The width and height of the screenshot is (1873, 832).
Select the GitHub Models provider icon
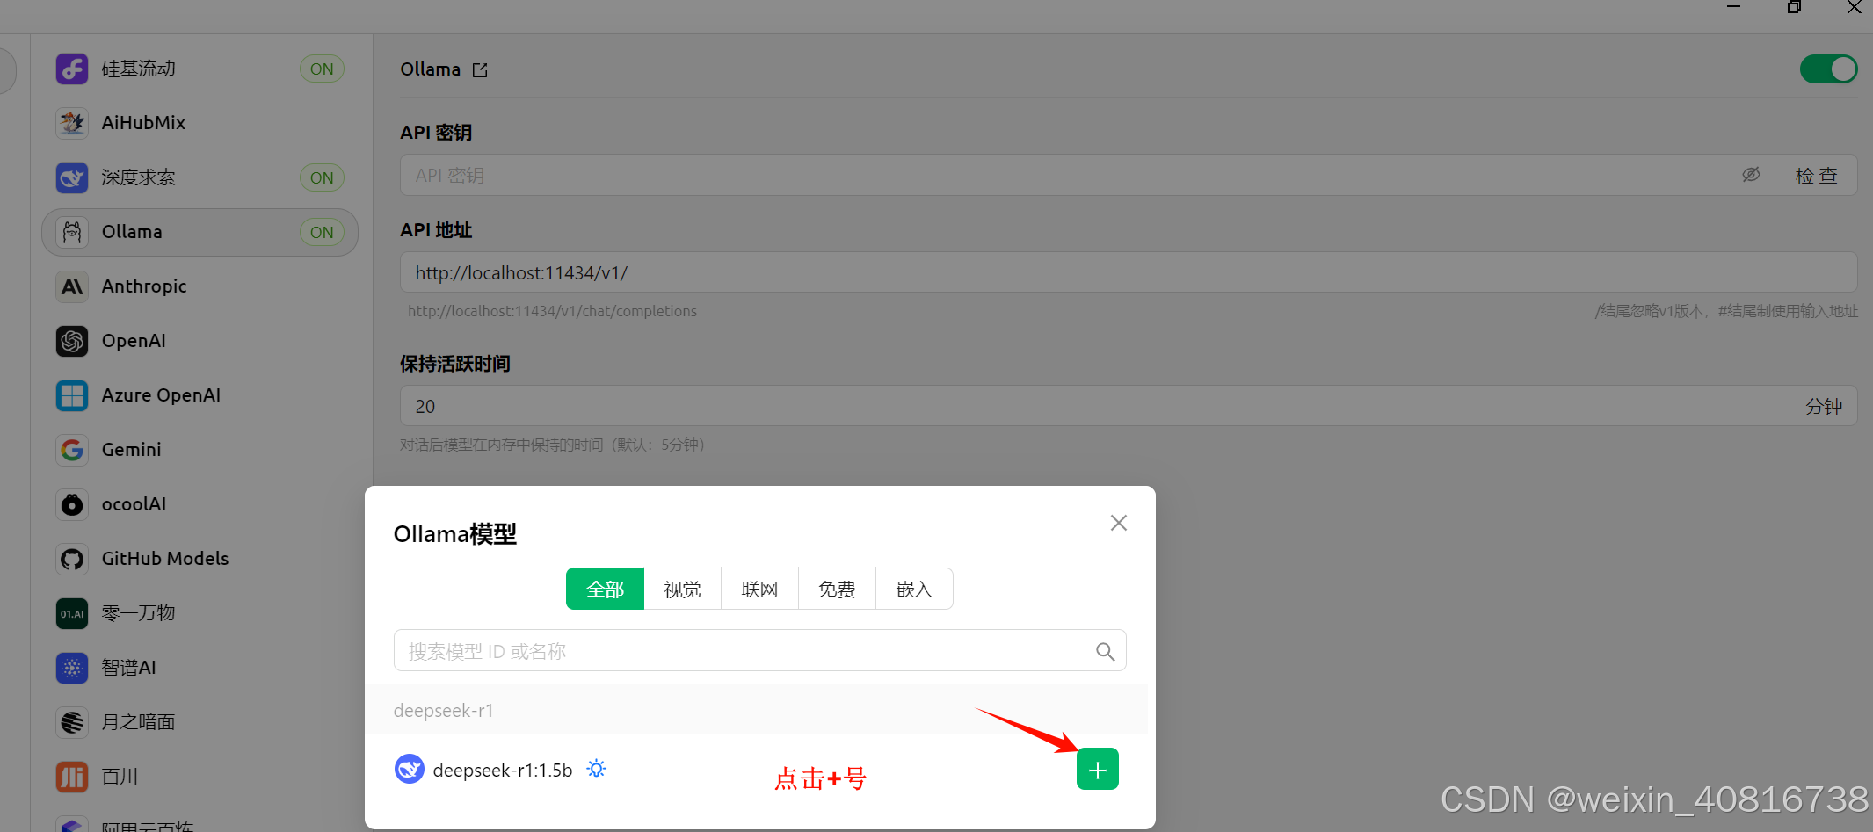pyautogui.click(x=72, y=559)
